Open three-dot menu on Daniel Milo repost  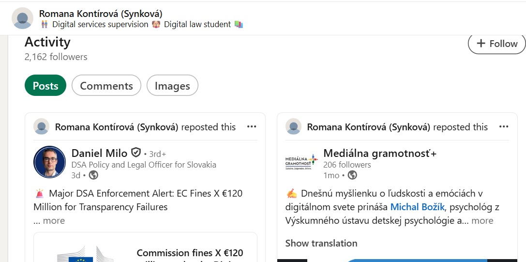(x=252, y=127)
